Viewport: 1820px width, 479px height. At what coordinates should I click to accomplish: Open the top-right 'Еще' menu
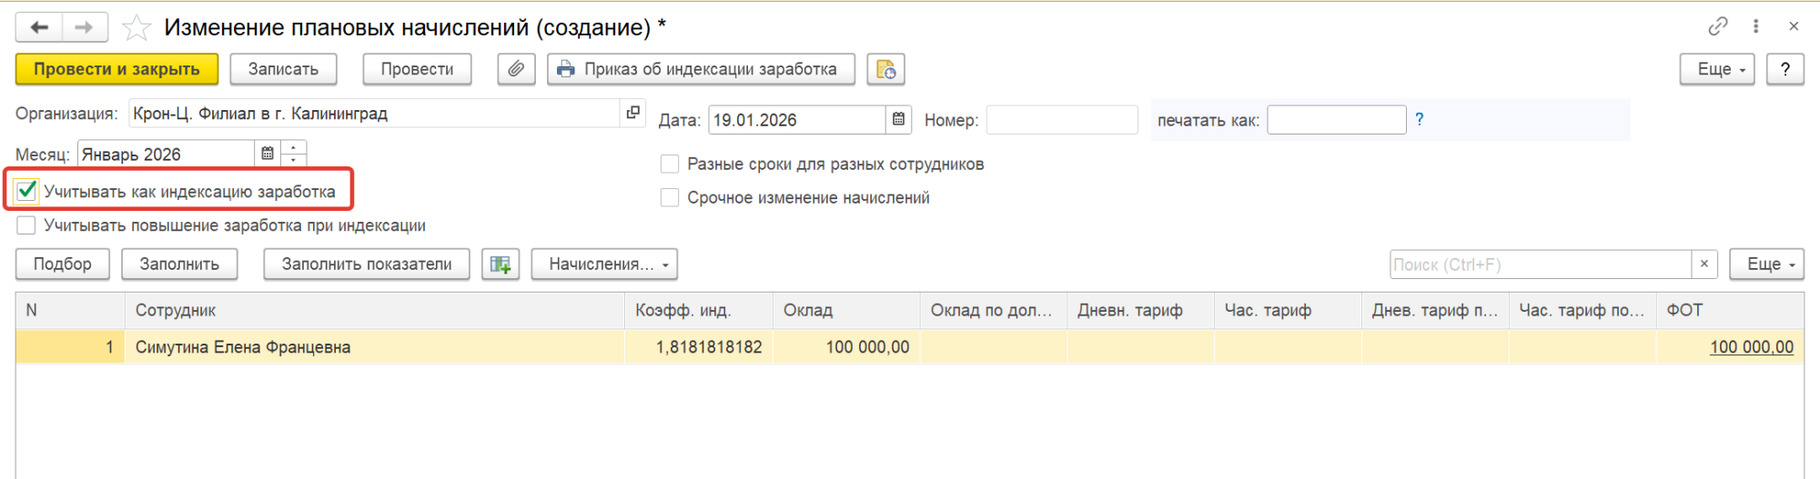tap(1716, 69)
